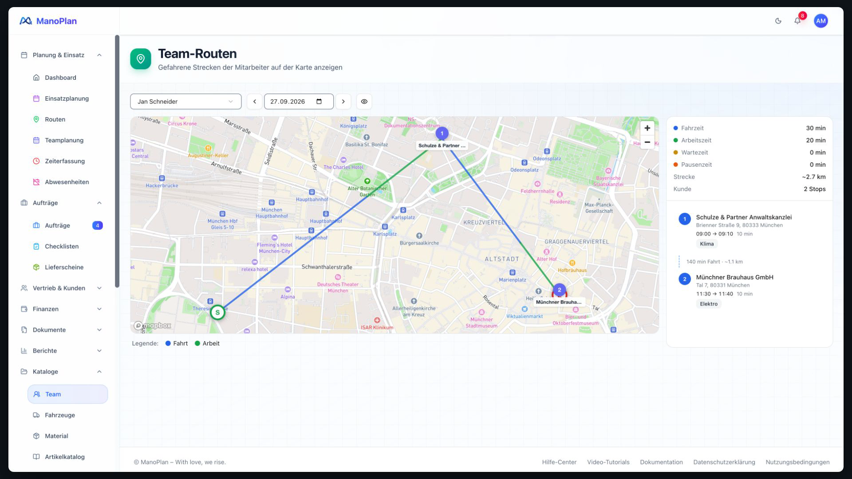
Task: Click the Material box icon
Action: (x=36, y=436)
